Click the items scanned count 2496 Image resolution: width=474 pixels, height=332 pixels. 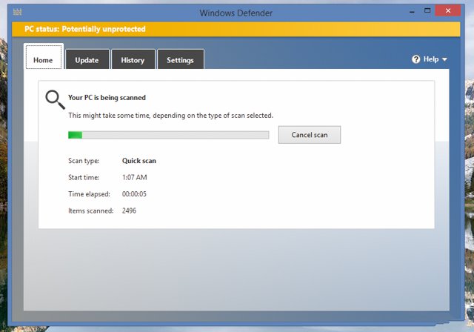129,210
